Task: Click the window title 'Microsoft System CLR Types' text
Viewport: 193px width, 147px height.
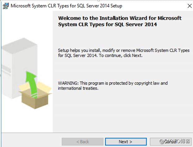Action: (x=67, y=6)
